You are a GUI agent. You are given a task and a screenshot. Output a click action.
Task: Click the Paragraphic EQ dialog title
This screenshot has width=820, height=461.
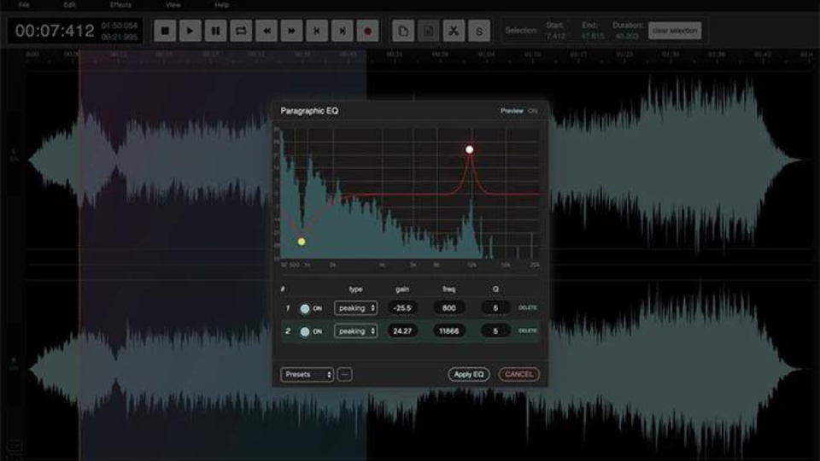coord(309,111)
